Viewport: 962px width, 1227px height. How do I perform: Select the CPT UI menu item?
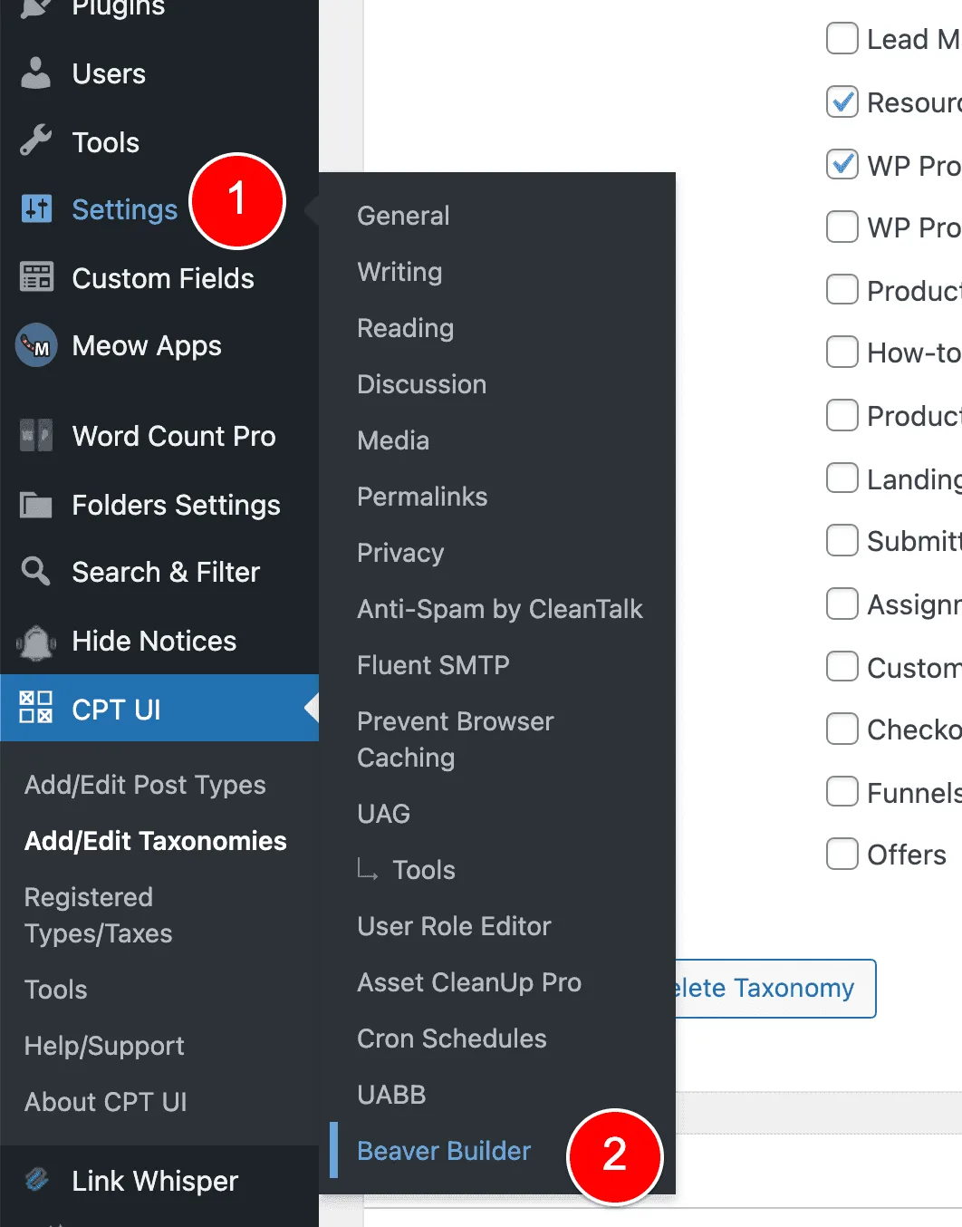click(x=159, y=708)
